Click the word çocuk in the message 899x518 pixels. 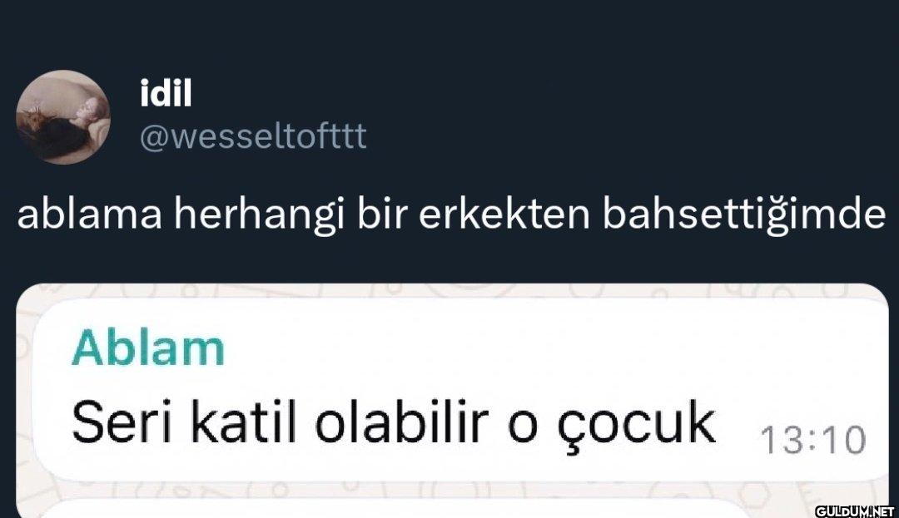[x=637, y=427]
